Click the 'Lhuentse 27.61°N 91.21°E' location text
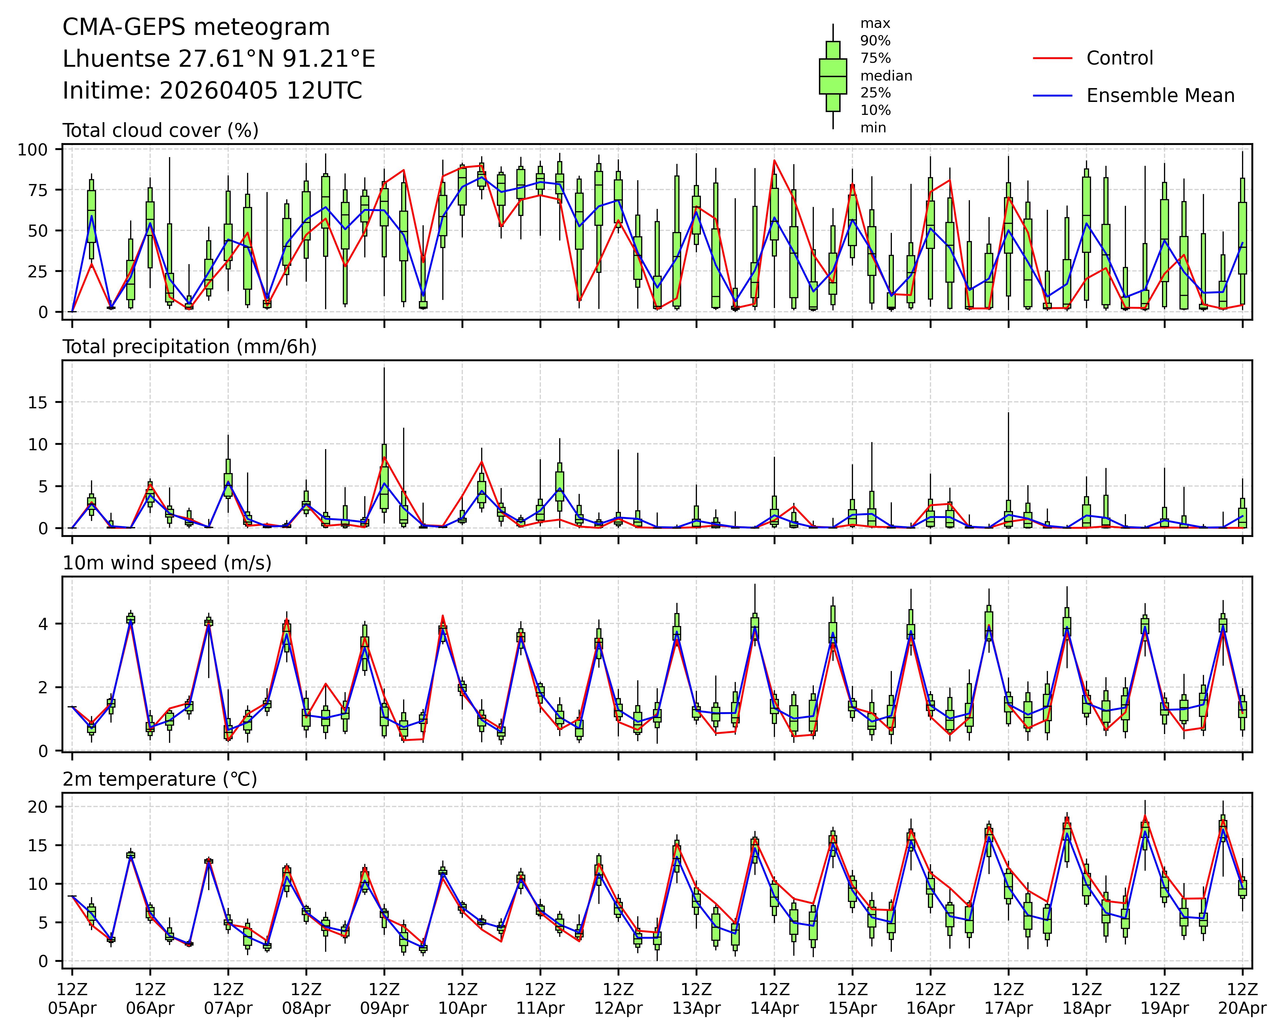 [x=219, y=59]
